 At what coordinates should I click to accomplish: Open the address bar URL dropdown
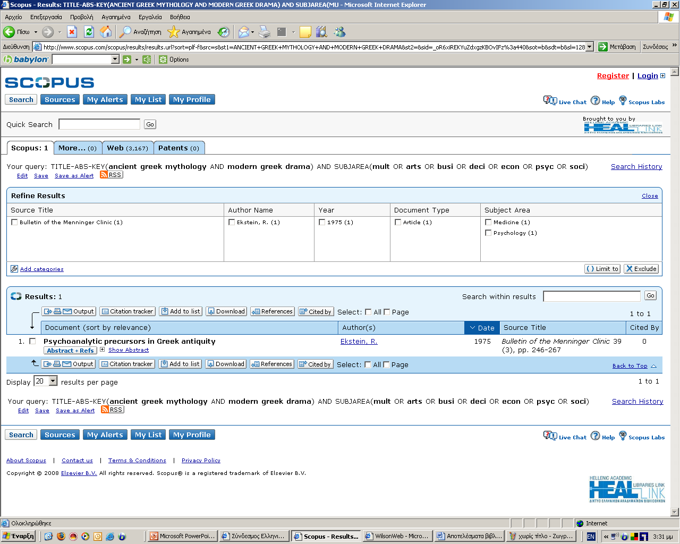(589, 47)
